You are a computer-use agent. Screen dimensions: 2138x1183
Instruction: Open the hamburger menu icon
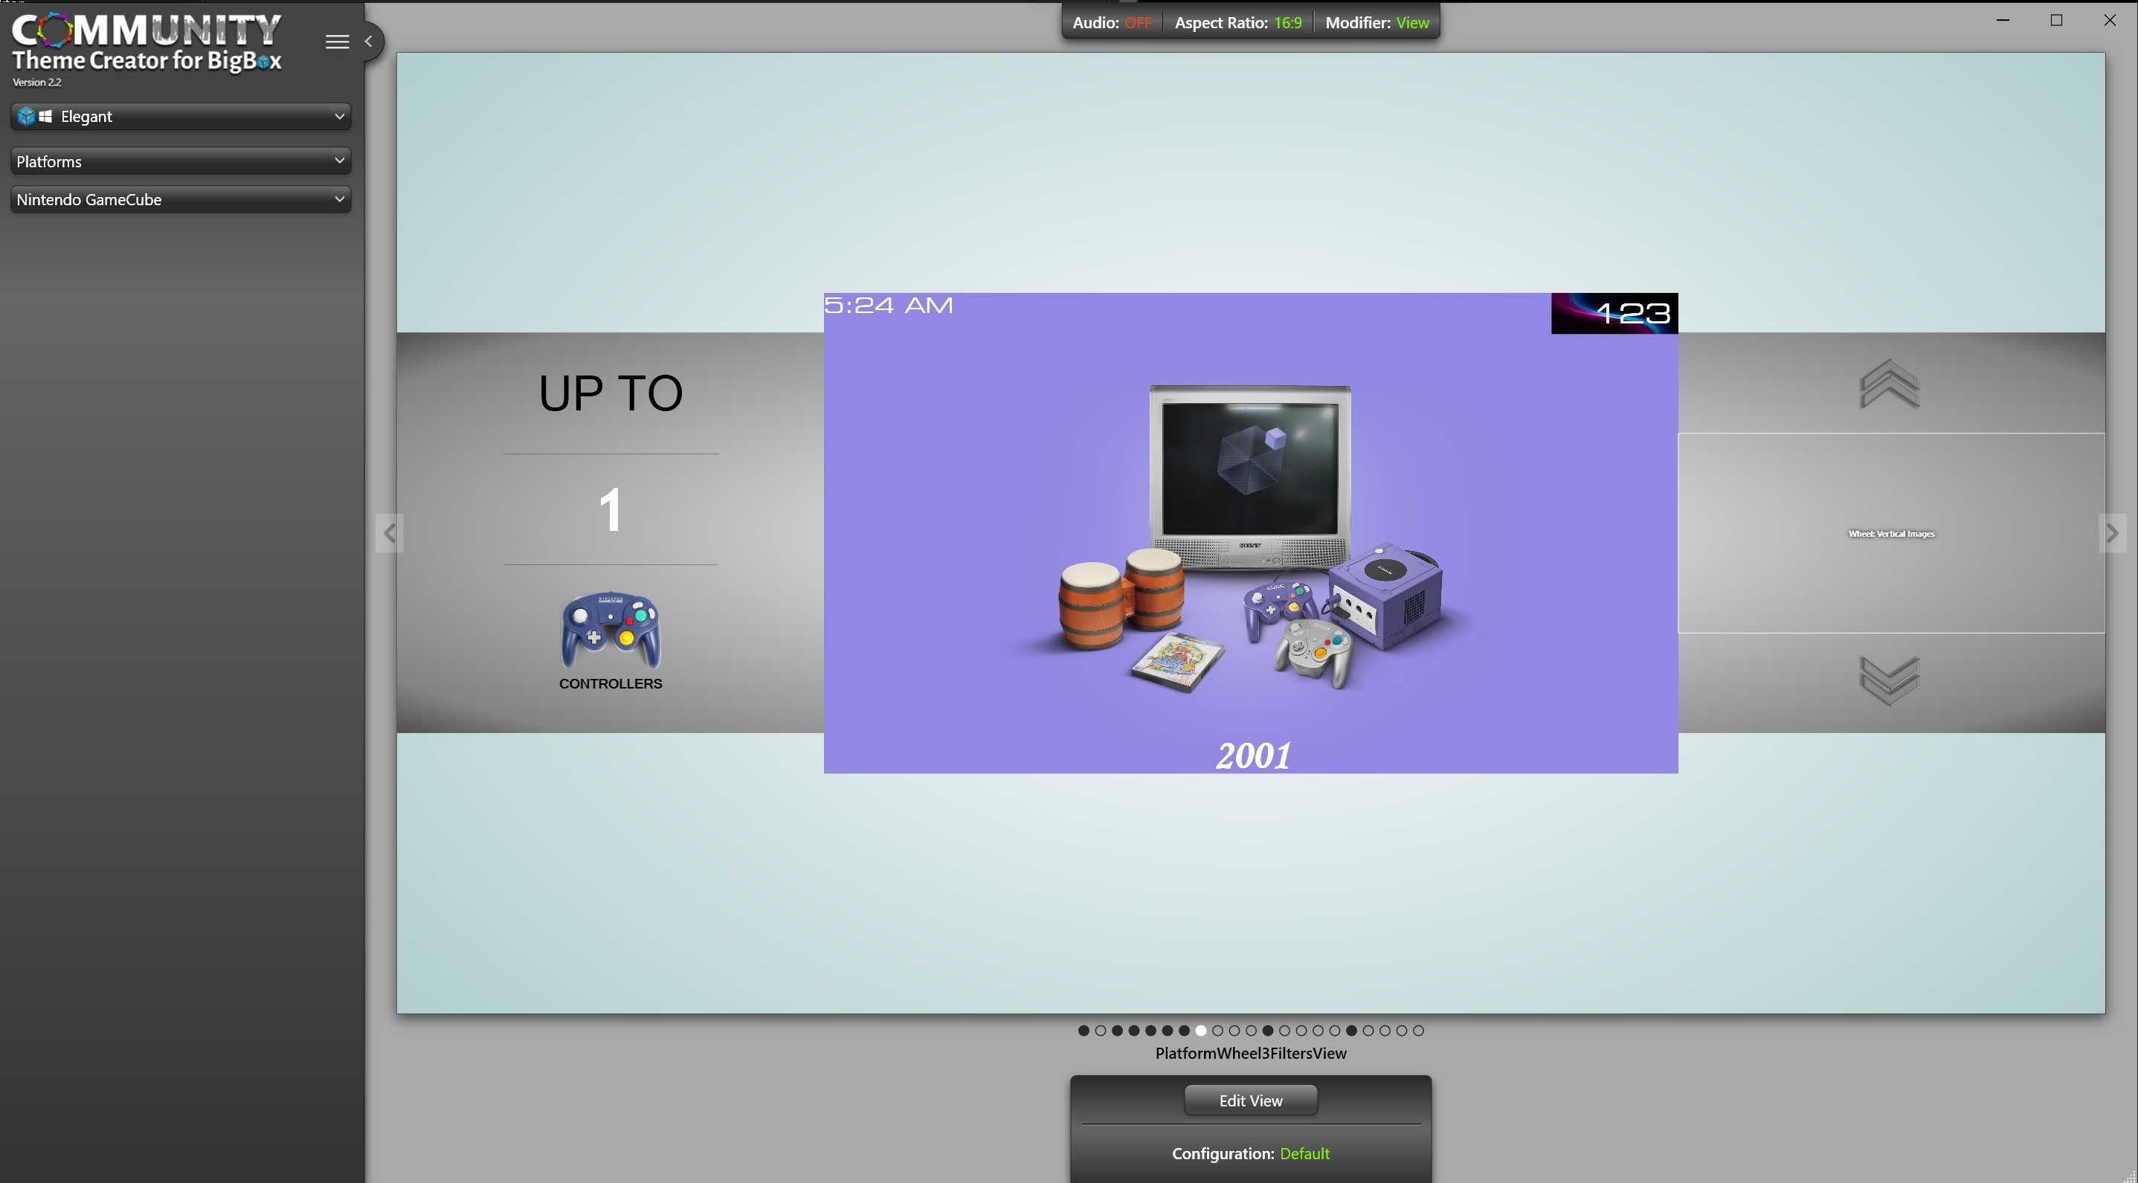(337, 42)
